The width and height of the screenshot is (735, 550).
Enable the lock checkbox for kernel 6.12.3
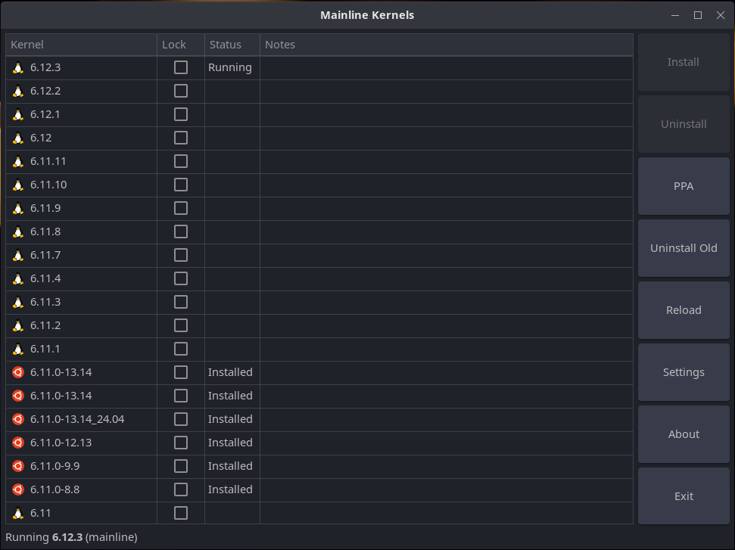(180, 67)
